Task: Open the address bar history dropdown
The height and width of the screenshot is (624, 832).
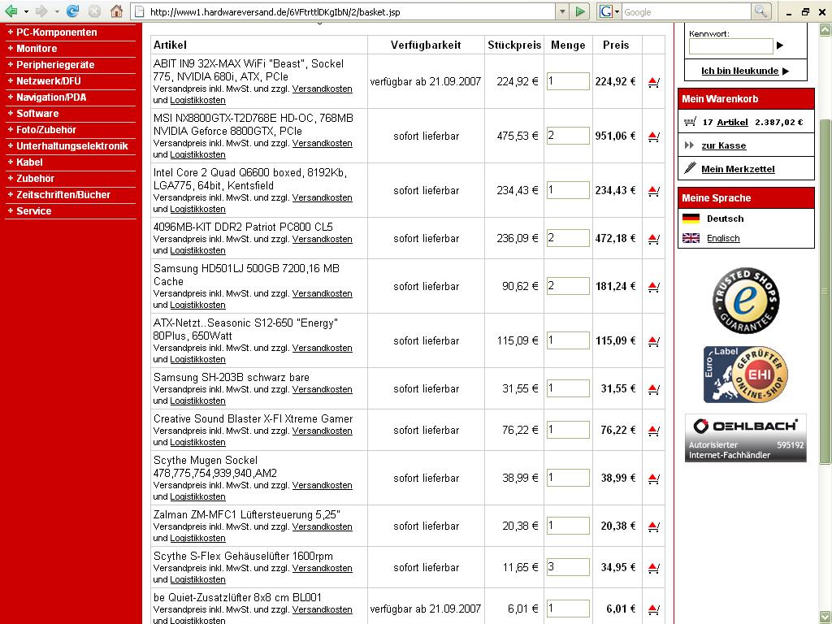Action: coord(562,11)
